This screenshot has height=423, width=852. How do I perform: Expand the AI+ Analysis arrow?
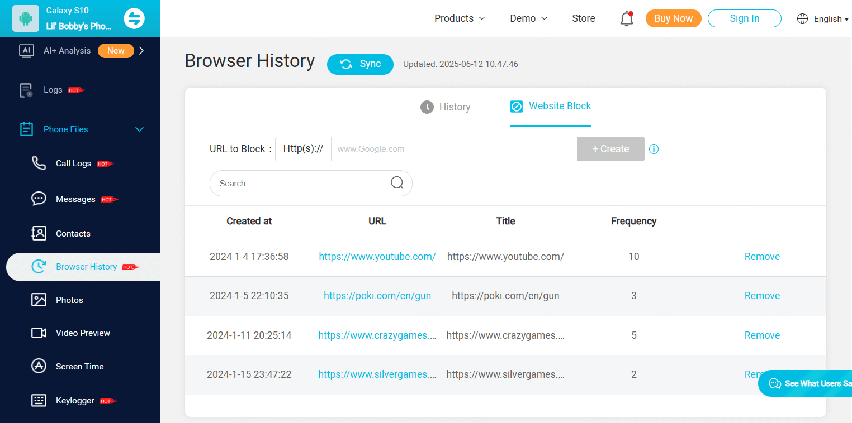(x=141, y=51)
